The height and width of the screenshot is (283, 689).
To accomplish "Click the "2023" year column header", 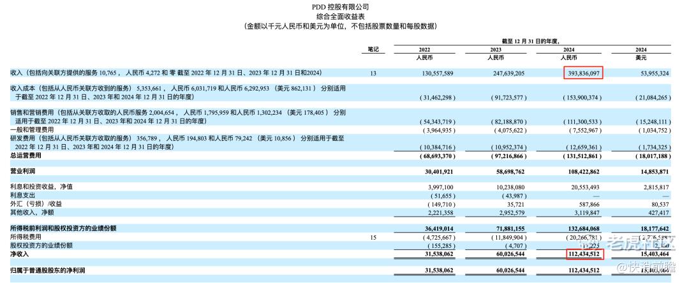I will (x=497, y=50).
